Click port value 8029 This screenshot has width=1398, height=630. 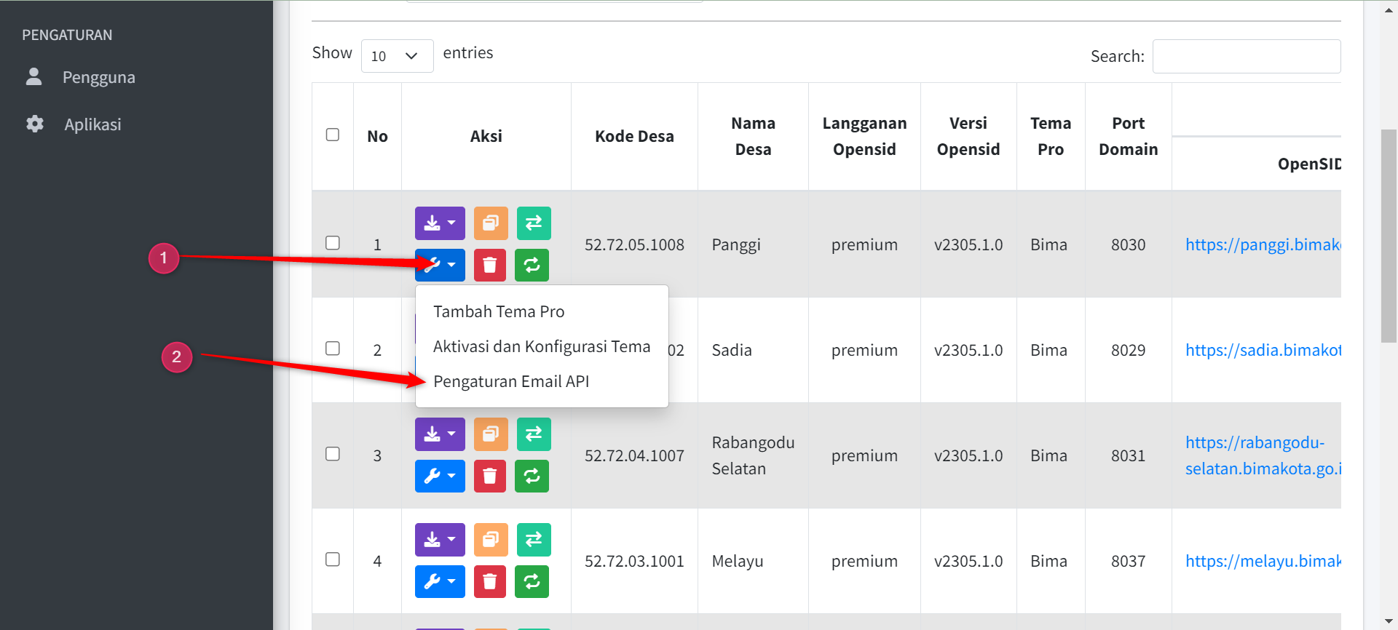[1128, 350]
